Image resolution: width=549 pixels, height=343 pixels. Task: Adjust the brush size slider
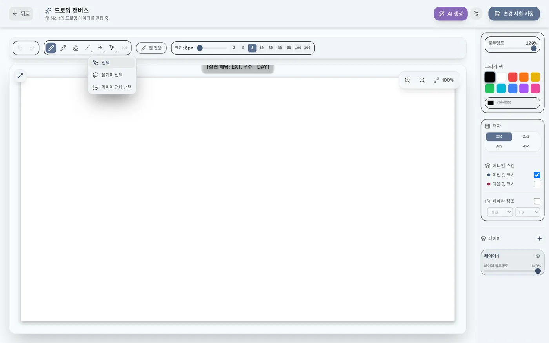pos(212,48)
